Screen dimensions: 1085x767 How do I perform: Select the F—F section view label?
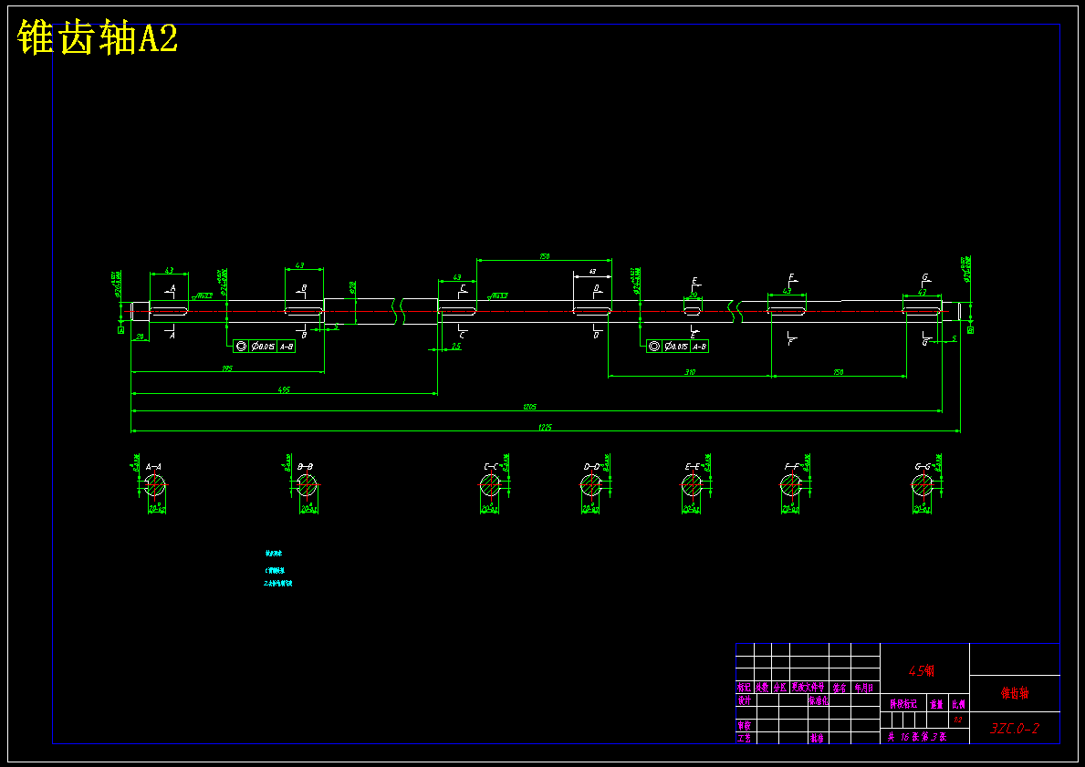(791, 467)
